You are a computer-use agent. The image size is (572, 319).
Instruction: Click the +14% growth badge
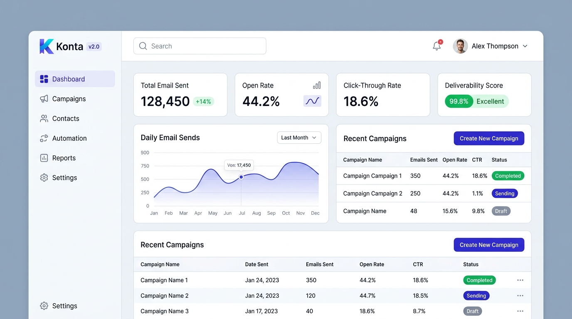click(203, 101)
